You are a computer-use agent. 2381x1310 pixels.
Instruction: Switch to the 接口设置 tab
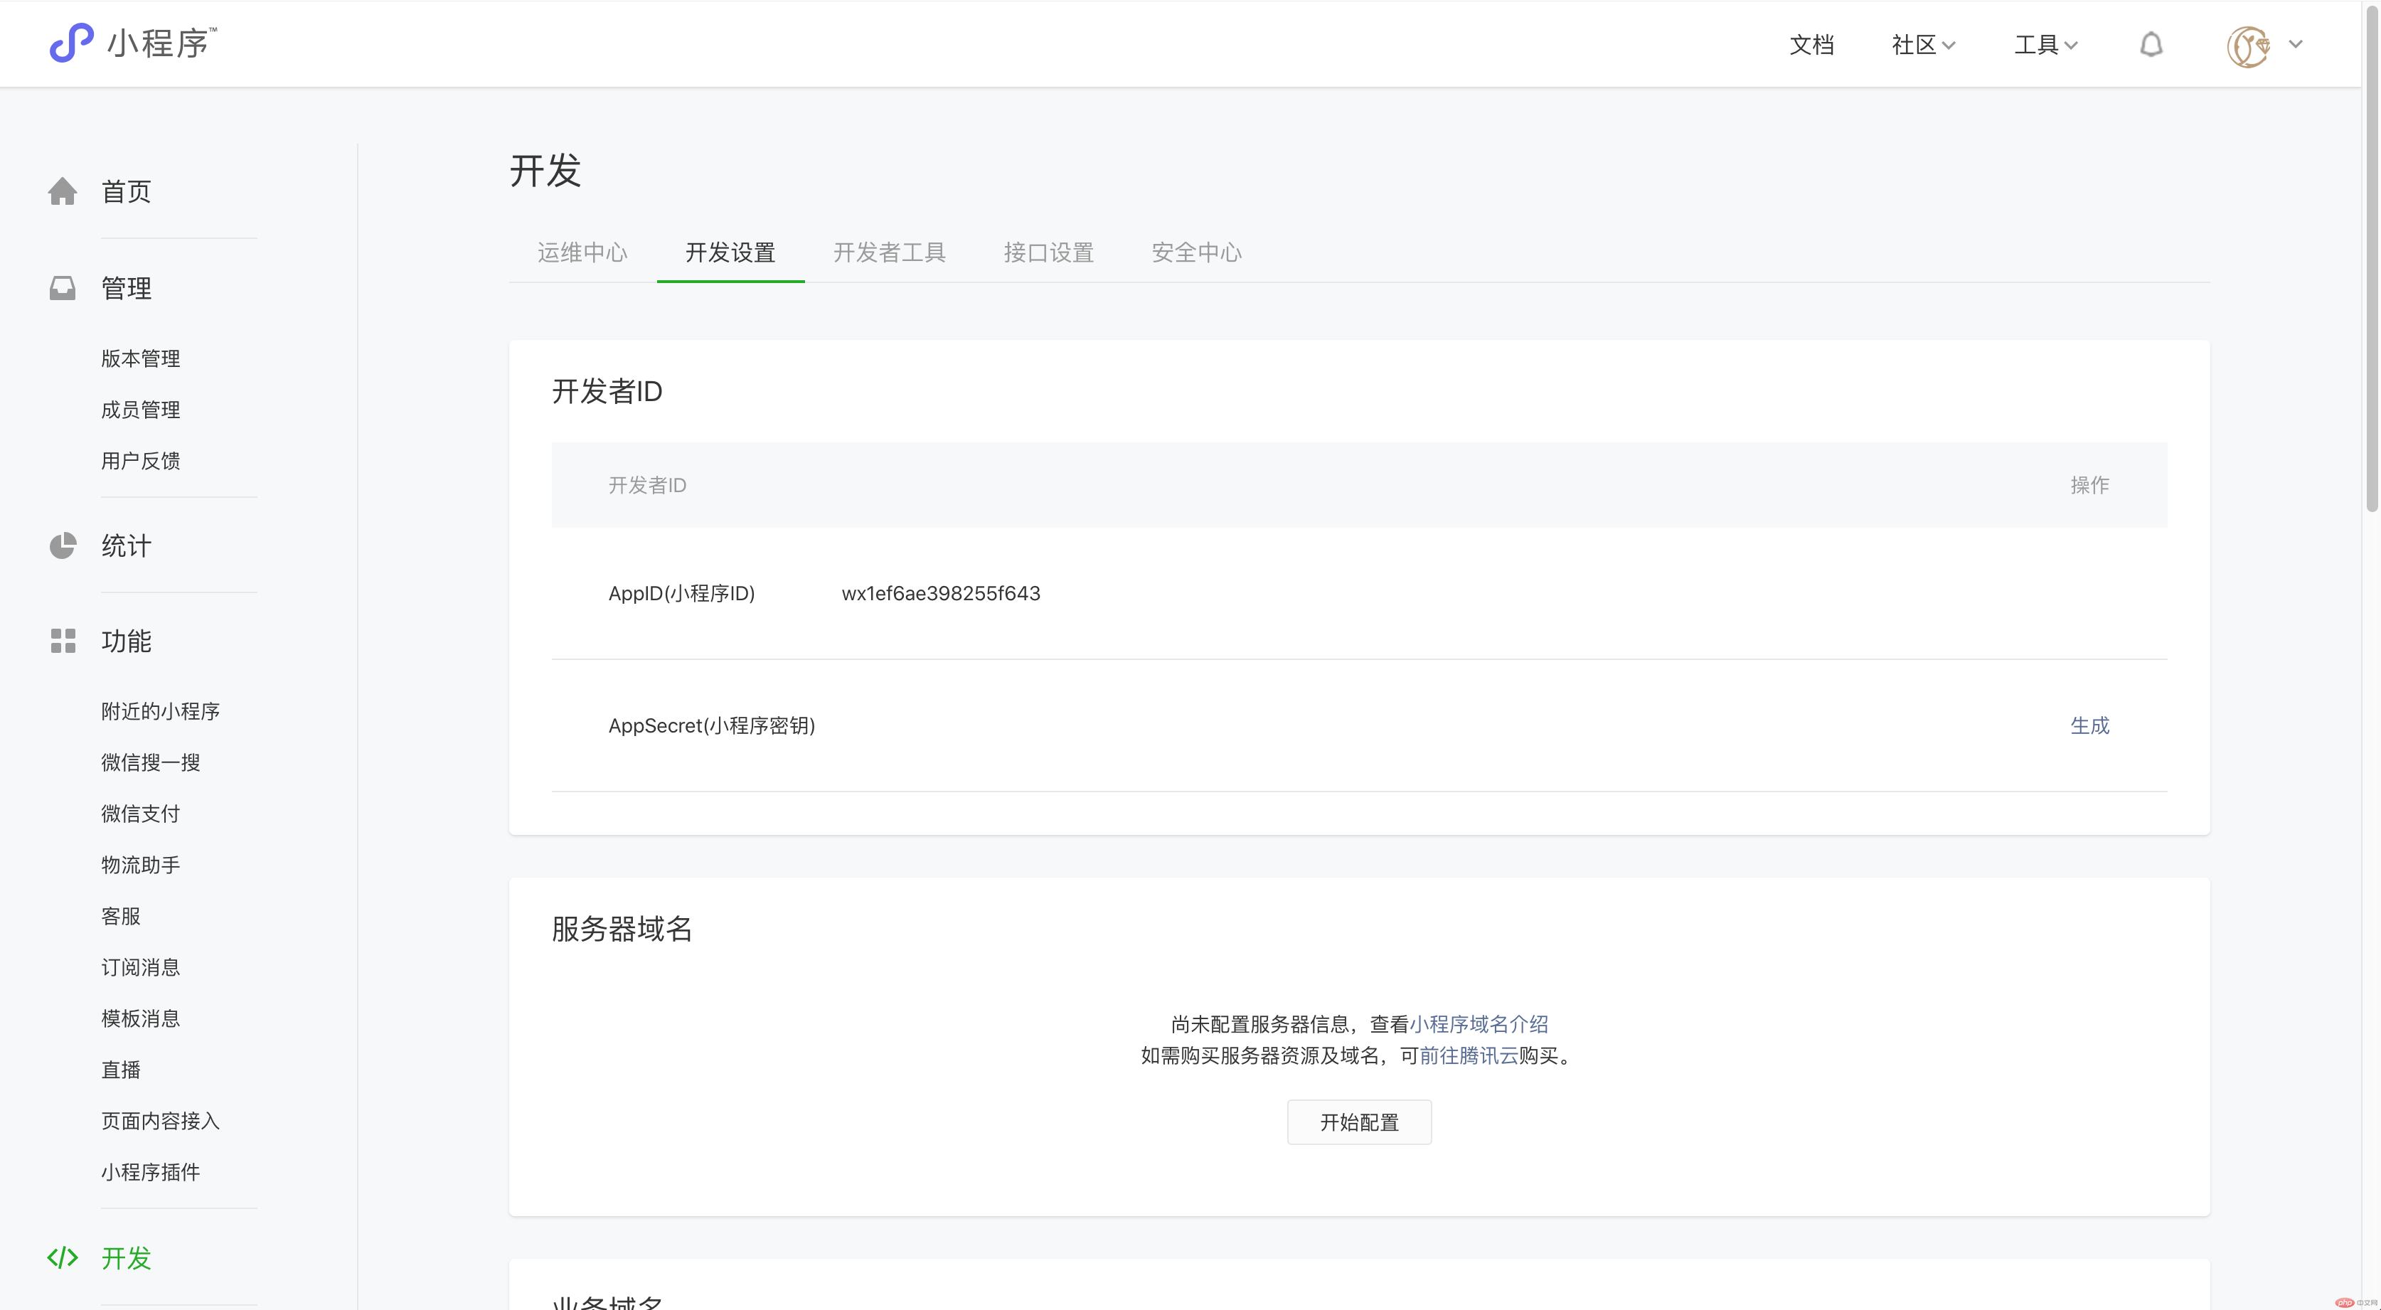[x=1048, y=252]
